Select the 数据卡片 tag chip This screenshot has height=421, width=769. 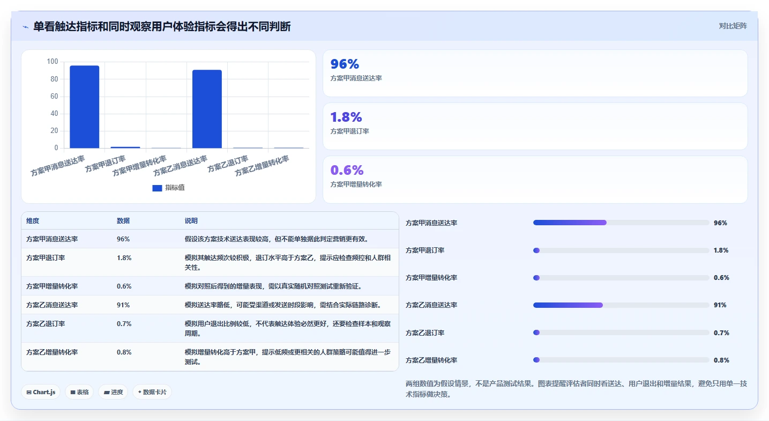[152, 392]
